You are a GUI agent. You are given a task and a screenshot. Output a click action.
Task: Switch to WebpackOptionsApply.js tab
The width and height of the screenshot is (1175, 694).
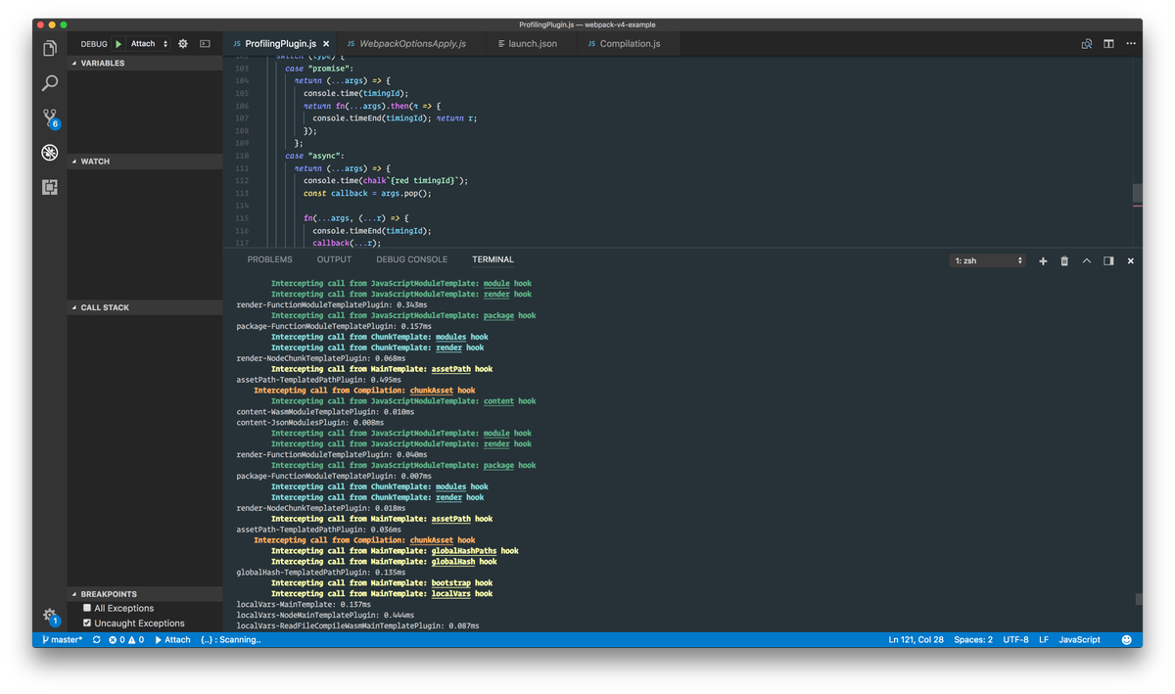411,44
